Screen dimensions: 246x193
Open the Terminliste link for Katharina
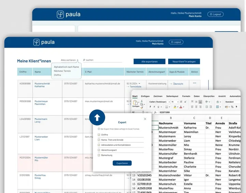[134, 87]
